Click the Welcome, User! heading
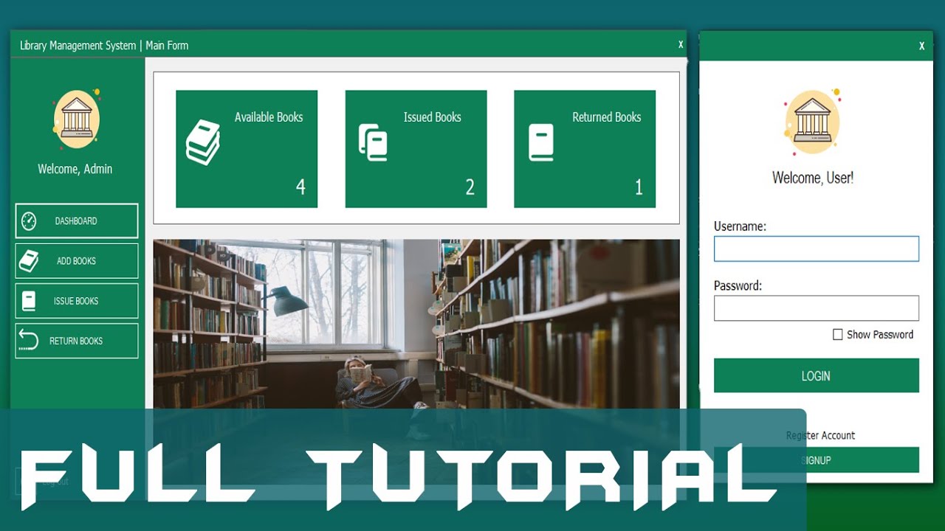The width and height of the screenshot is (945, 531). point(813,178)
